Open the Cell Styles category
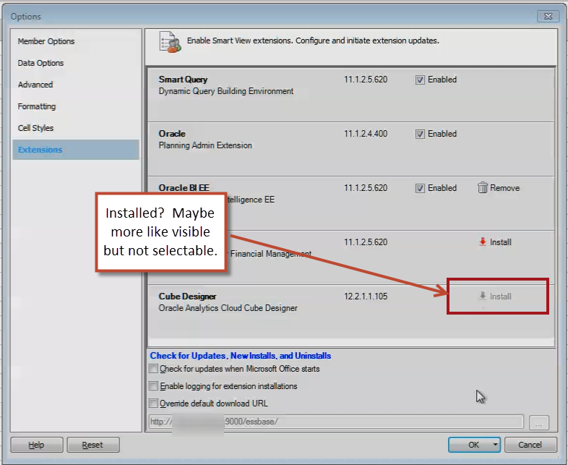The height and width of the screenshot is (465, 568). pos(35,128)
